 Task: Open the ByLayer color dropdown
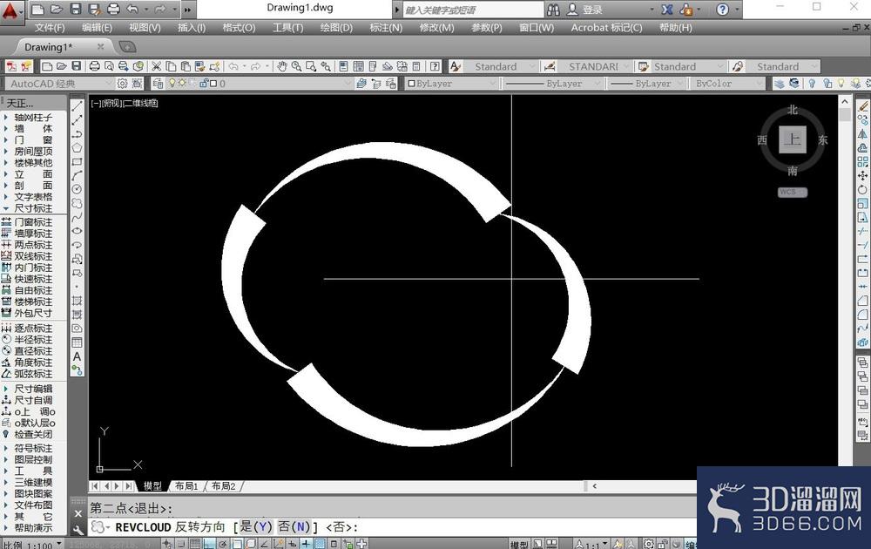(x=451, y=84)
